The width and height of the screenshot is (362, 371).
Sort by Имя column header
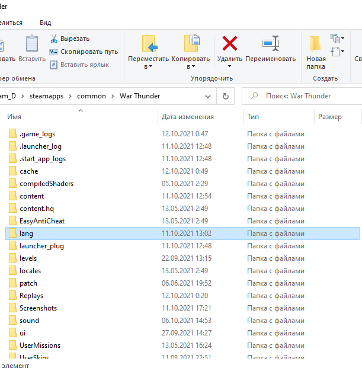[x=14, y=117]
